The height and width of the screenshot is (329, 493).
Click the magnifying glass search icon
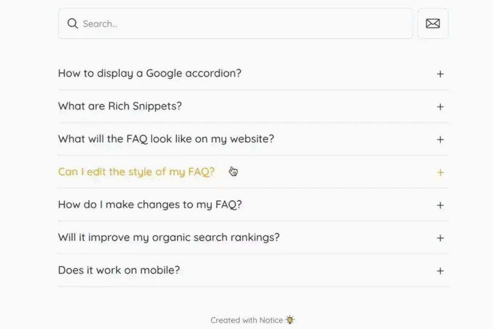pos(73,24)
